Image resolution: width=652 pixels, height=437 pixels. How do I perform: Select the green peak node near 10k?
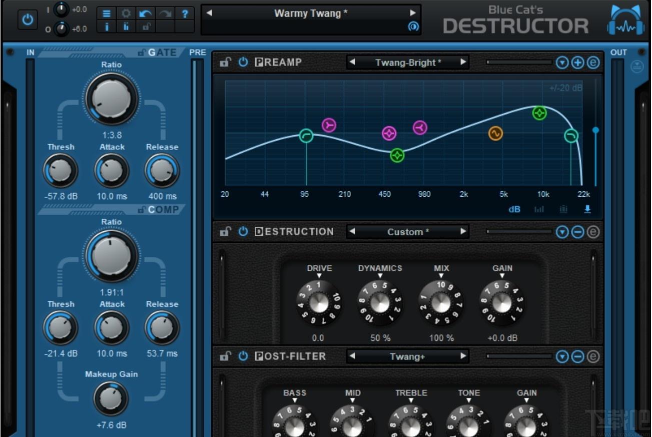(539, 113)
